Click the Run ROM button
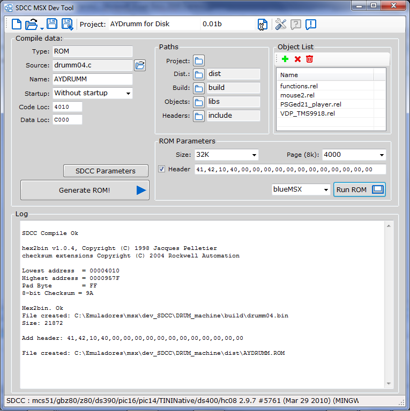 (359, 189)
